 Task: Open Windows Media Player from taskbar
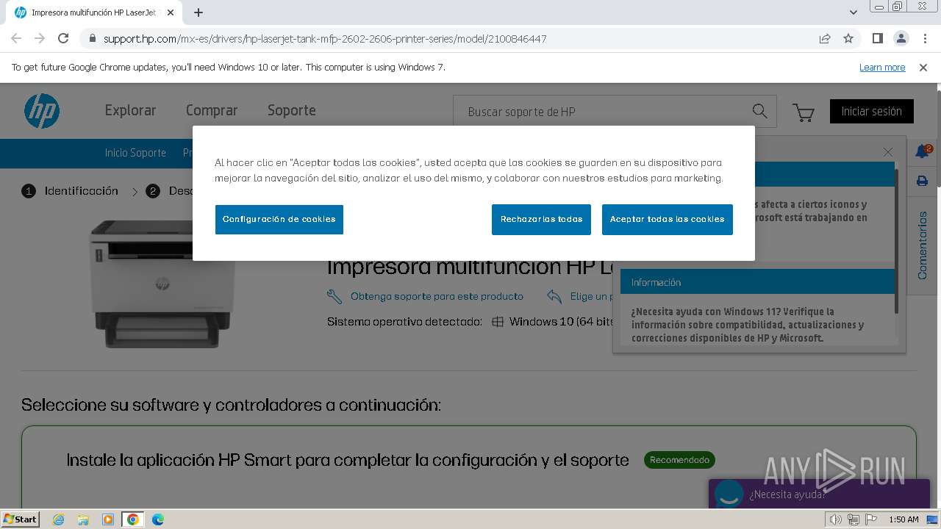[108, 519]
